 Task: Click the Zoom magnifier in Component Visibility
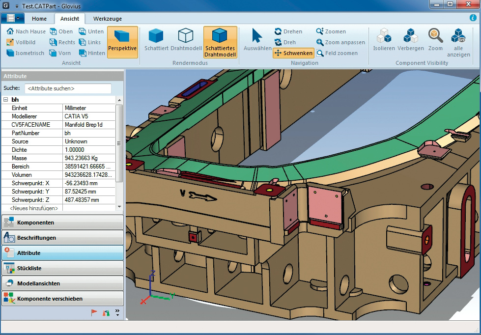pos(435,38)
